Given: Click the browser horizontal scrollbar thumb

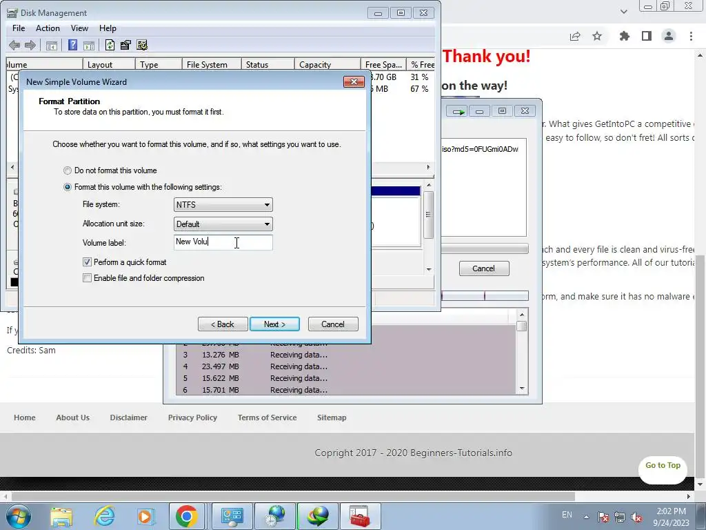Looking at the screenshot, I should pyautogui.click(x=292, y=496).
